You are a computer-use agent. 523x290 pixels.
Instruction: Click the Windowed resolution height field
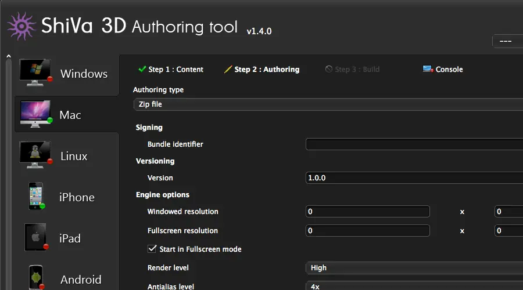tap(508, 212)
